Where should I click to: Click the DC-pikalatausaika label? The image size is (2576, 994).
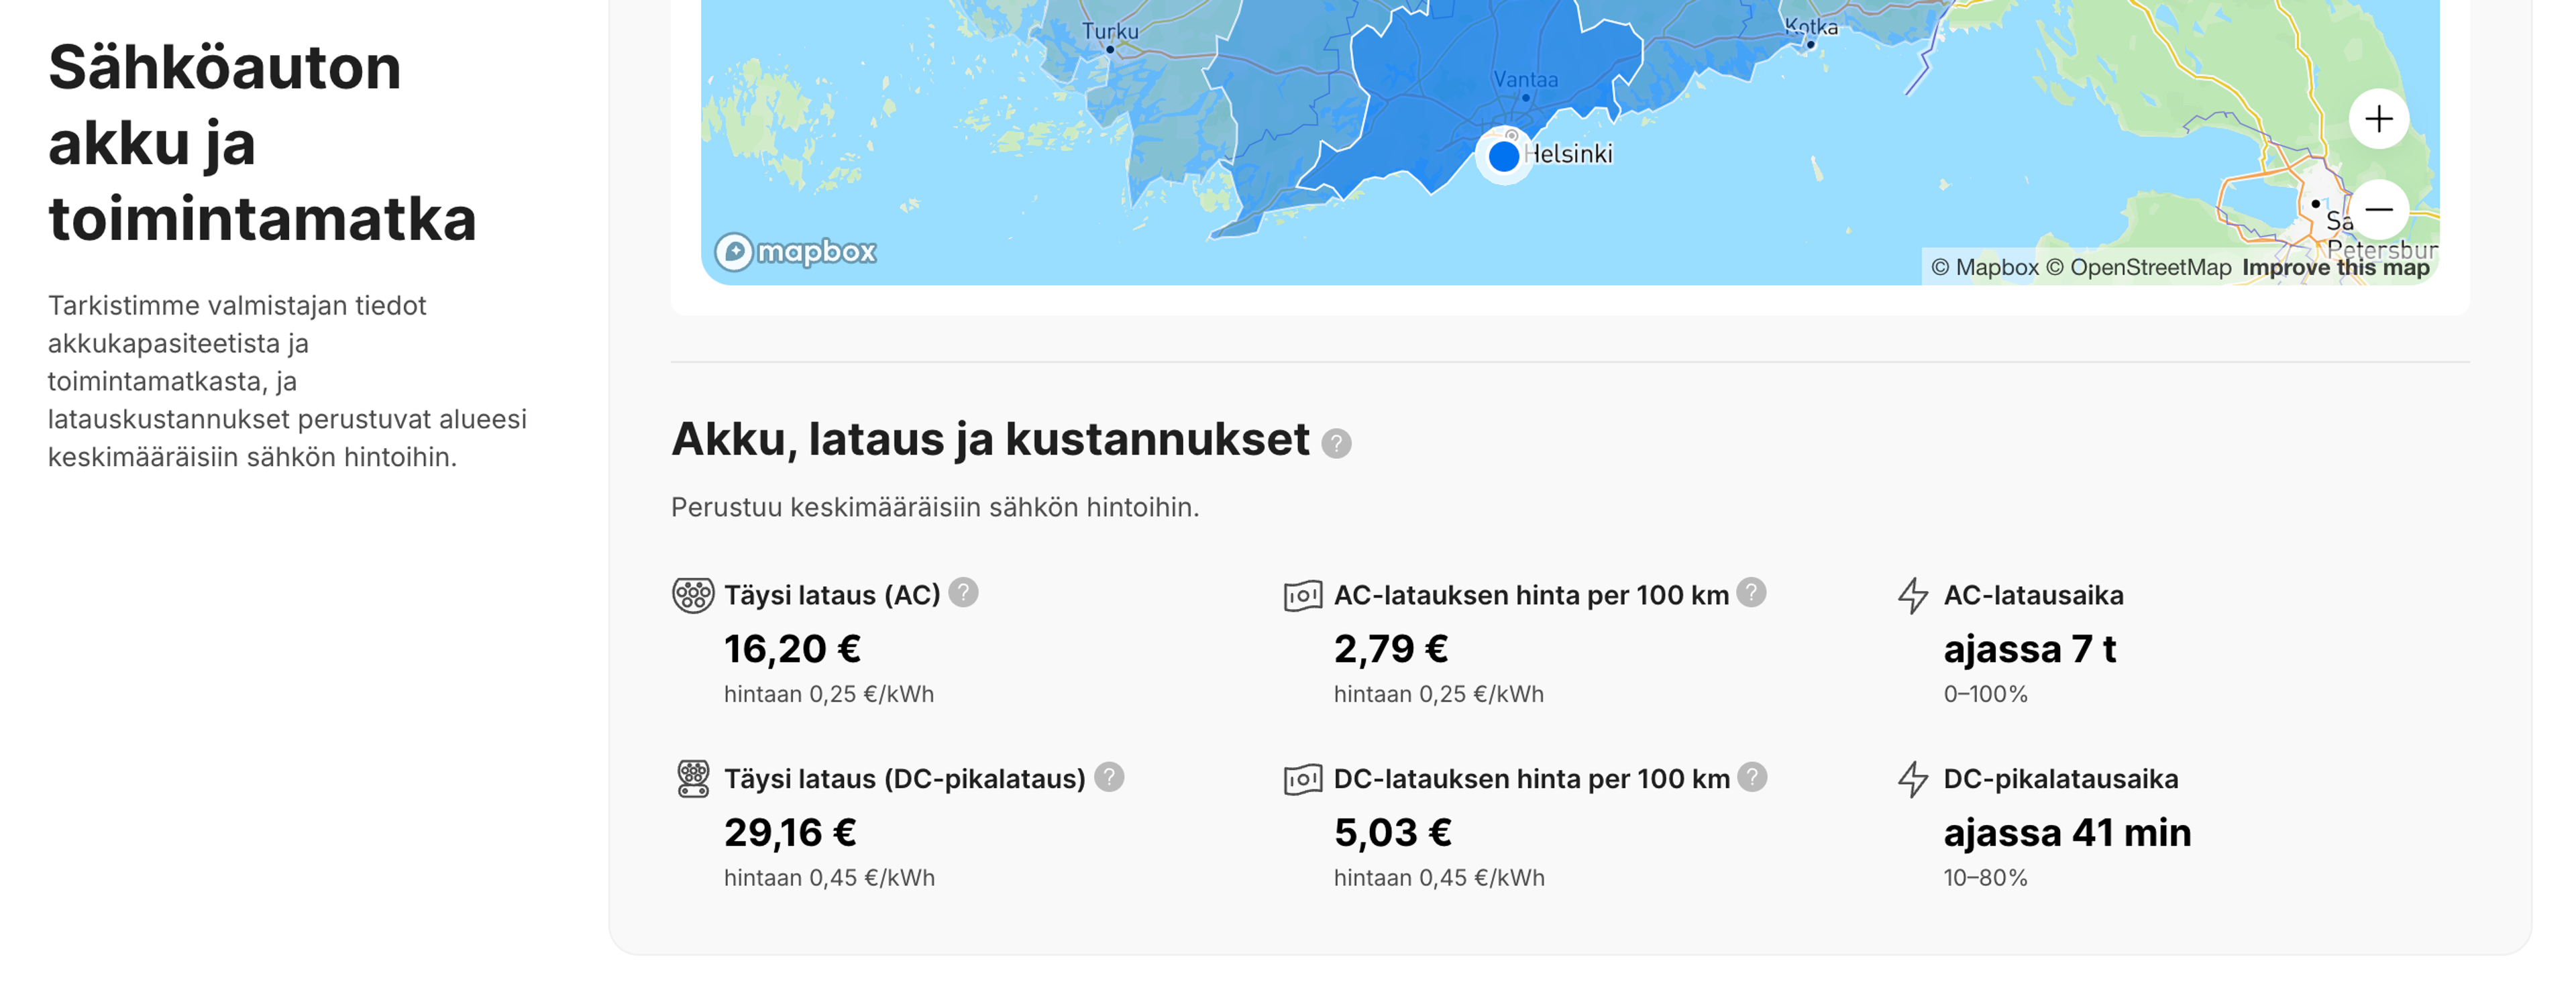click(x=2060, y=779)
